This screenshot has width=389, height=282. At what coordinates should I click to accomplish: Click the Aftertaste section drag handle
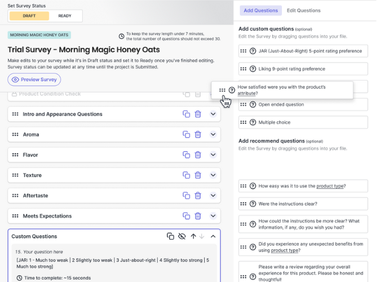click(x=15, y=196)
